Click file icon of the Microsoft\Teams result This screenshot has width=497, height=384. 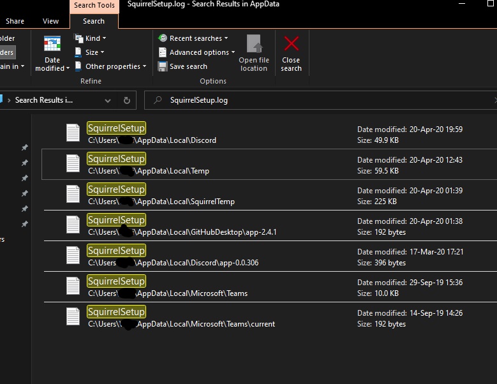(x=73, y=286)
